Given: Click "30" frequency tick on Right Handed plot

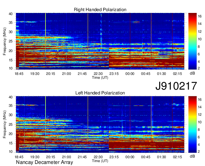Looking at the screenshot, I should pos(11,32).
